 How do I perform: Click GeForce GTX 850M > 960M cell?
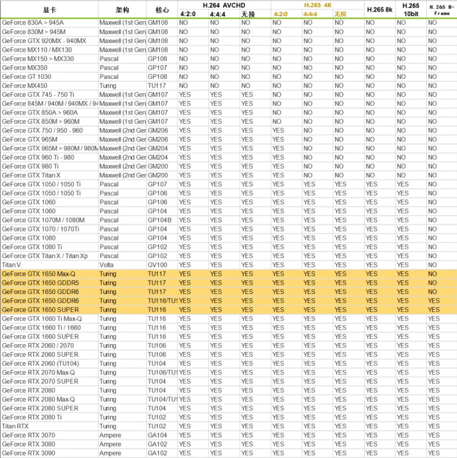[41, 121]
